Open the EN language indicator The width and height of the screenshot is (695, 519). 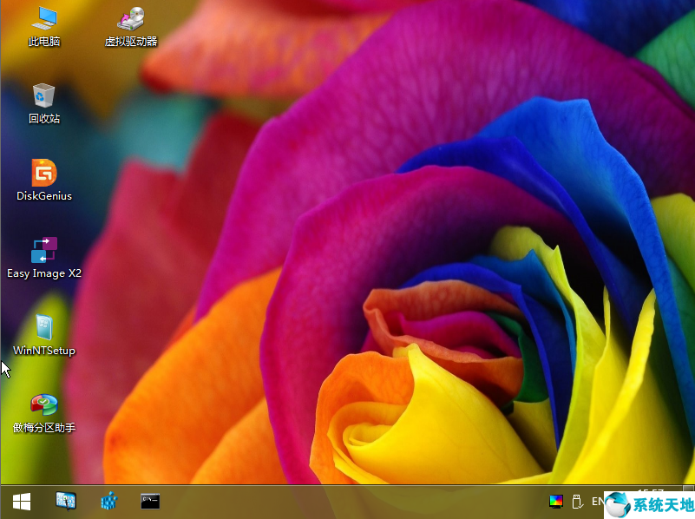(x=598, y=501)
